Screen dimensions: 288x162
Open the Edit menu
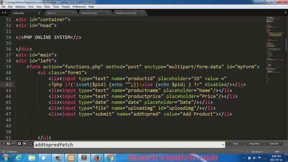[10, 7]
